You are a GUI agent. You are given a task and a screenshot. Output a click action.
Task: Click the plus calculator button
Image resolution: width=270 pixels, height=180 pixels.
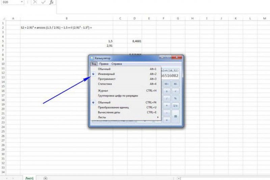pos(166,120)
